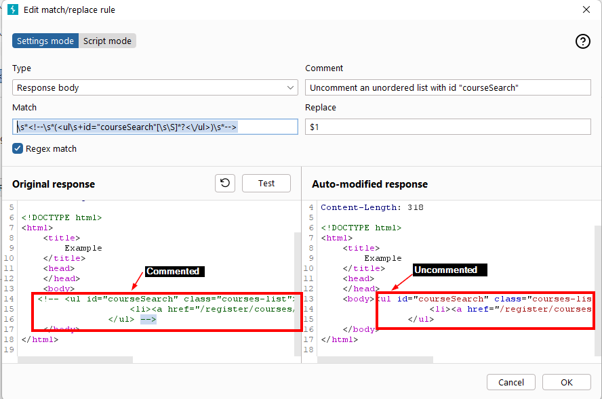Open the Type dropdown showing Response body
The height and width of the screenshot is (399, 602).
(155, 87)
